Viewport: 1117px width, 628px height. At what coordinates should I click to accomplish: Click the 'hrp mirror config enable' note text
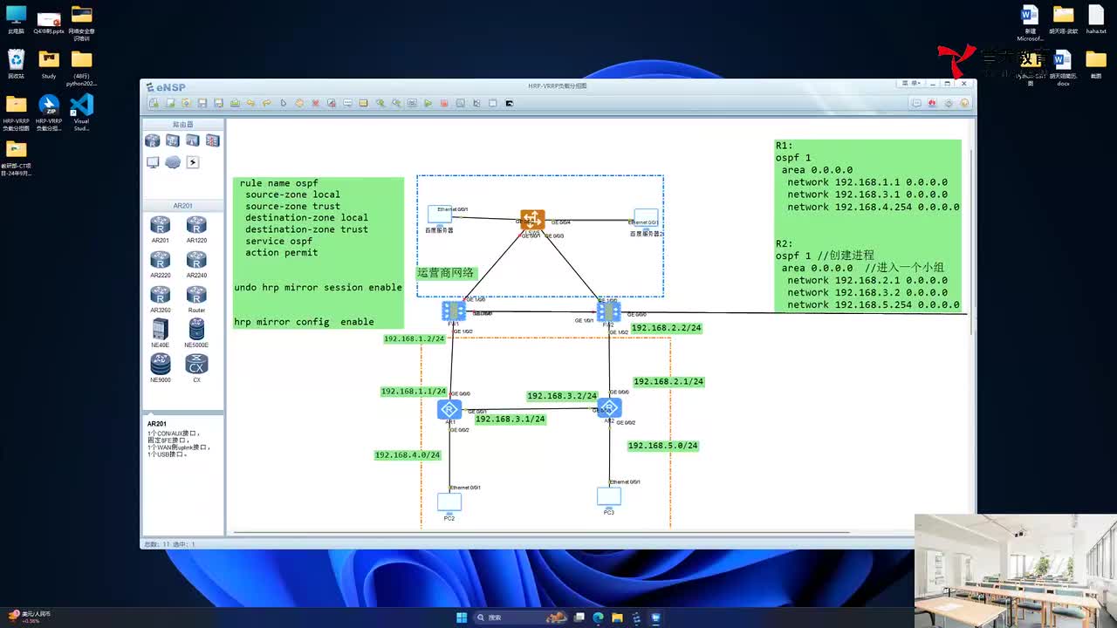(304, 322)
